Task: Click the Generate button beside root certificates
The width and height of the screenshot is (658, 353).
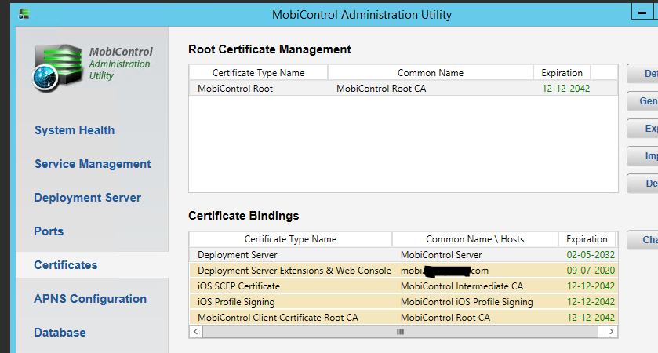Action: (x=643, y=101)
